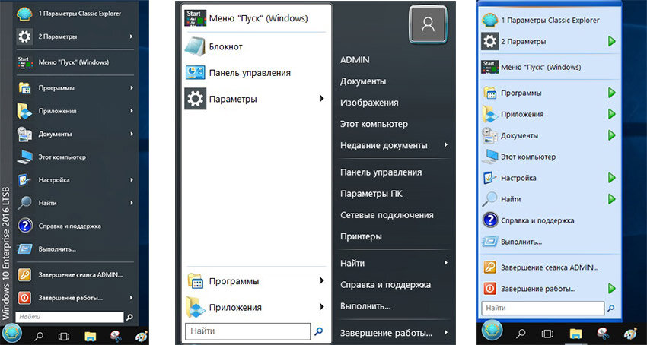Open Classic Explorer shell icon in light blue menu
647x345 pixels.
490,21
